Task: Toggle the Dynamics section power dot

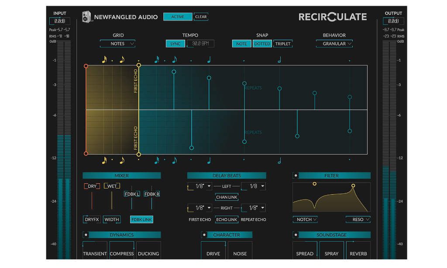Action: coord(86,235)
